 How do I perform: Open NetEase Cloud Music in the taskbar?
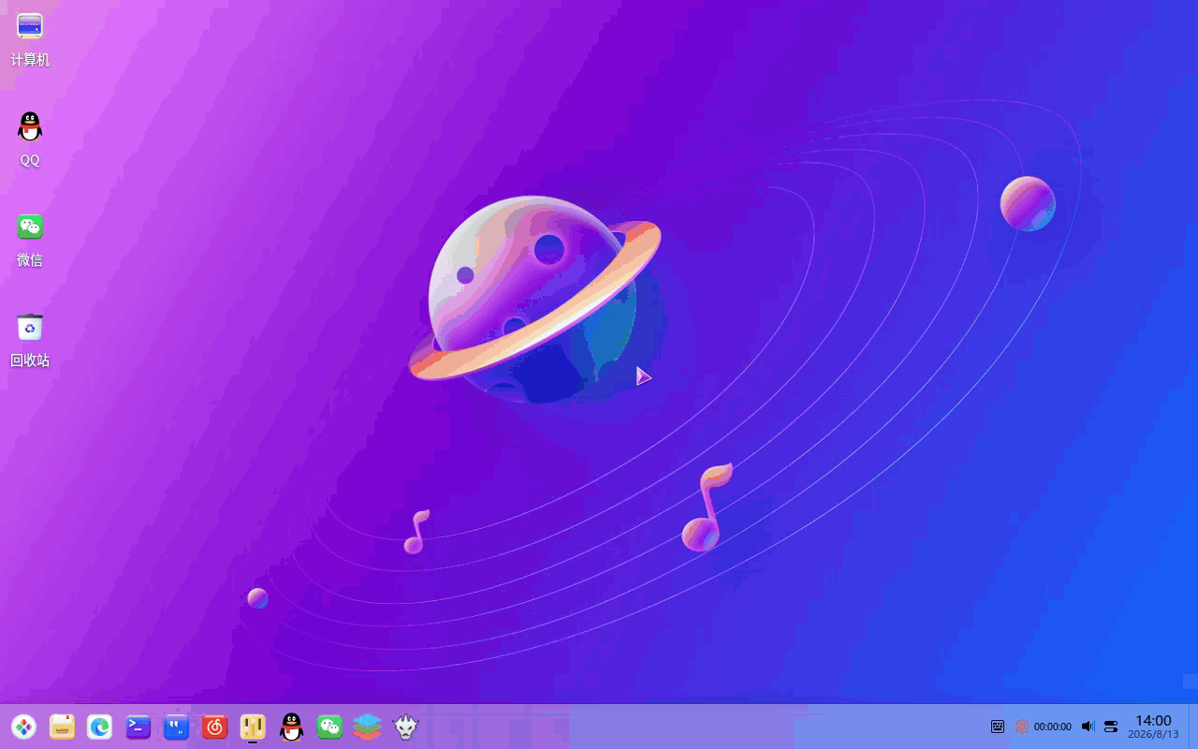point(215,727)
